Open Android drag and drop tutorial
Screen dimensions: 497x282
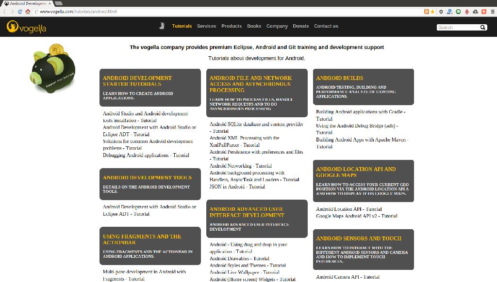click(x=248, y=248)
